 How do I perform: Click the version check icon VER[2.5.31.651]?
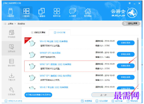pyautogui.click(x=6, y=101)
